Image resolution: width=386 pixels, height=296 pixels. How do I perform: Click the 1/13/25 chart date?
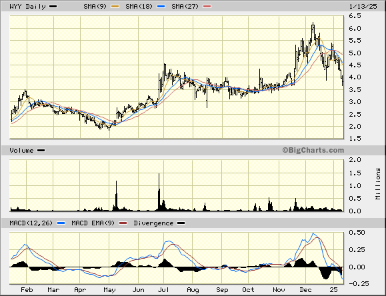click(x=363, y=7)
